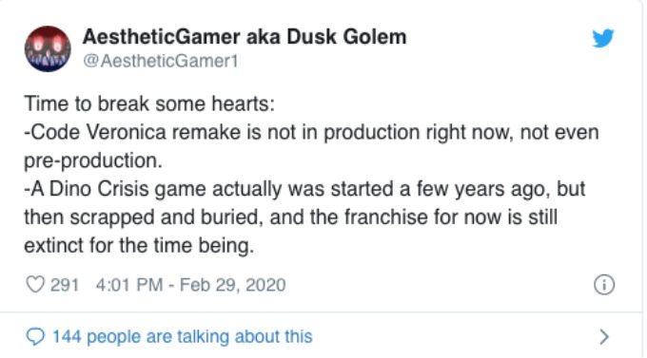Image resolution: width=647 pixels, height=358 pixels.
Task: Click the 'Dusk Golem' part of the name
Action: coord(346,37)
